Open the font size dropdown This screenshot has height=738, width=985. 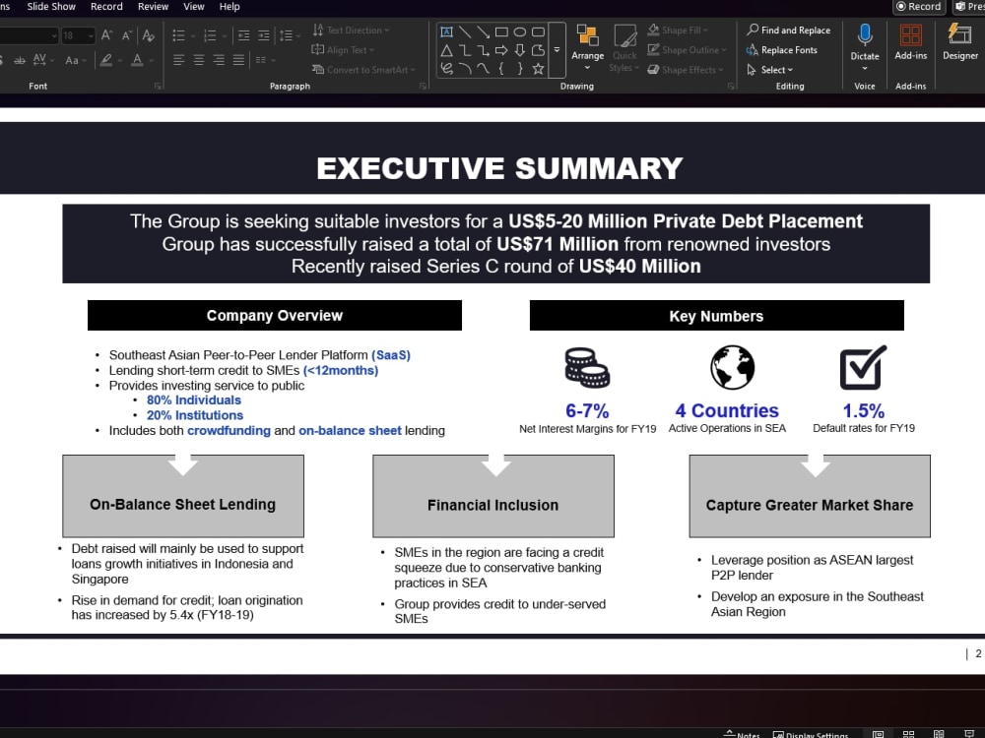pos(91,35)
